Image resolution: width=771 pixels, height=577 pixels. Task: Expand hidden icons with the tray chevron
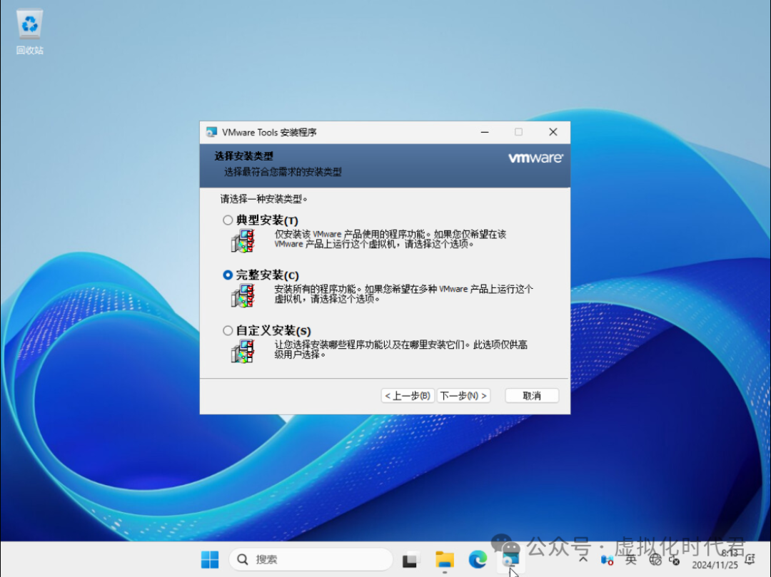[583, 560]
